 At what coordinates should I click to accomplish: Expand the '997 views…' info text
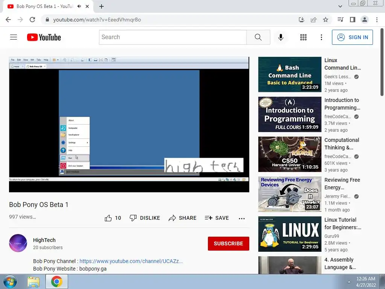tap(23, 217)
